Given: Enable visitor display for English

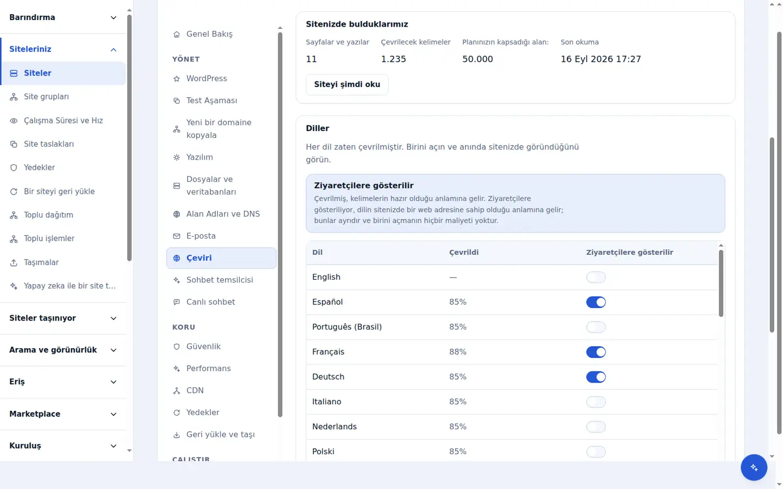Looking at the screenshot, I should (596, 277).
